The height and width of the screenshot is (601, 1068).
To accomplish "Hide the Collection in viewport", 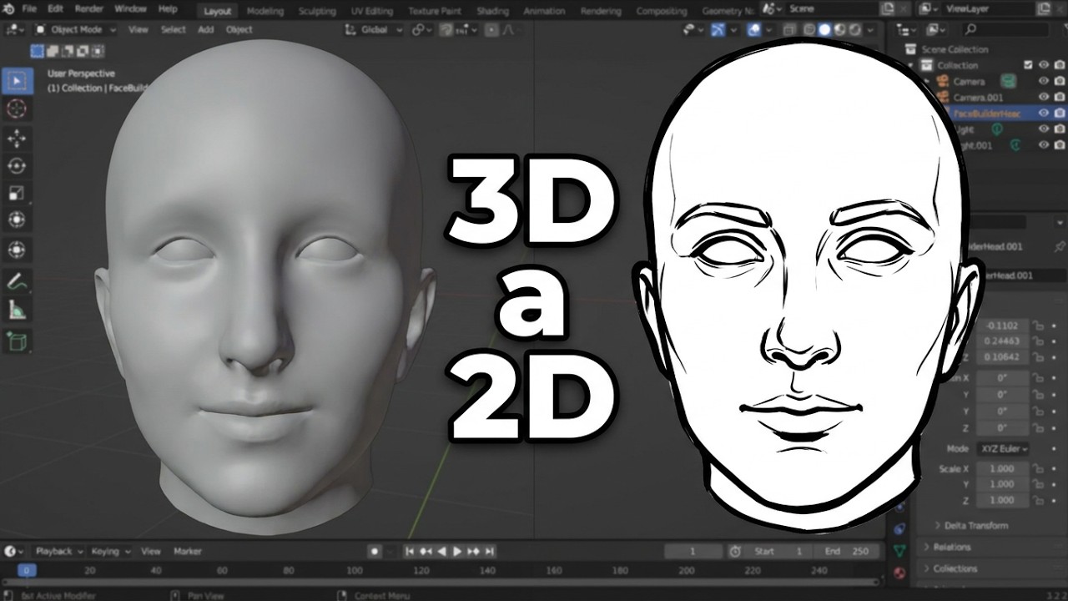I will tap(1044, 65).
